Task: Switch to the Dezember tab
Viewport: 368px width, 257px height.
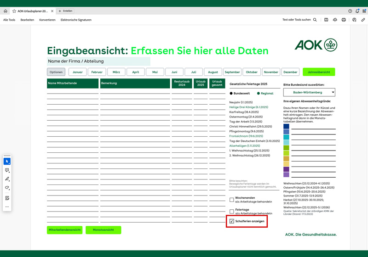Action: [290, 72]
